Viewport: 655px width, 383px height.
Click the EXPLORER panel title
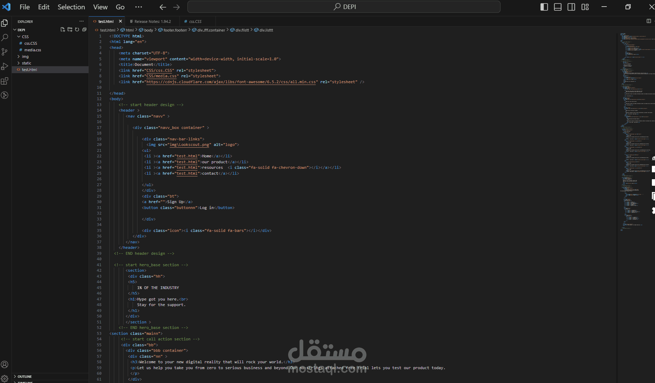(25, 21)
